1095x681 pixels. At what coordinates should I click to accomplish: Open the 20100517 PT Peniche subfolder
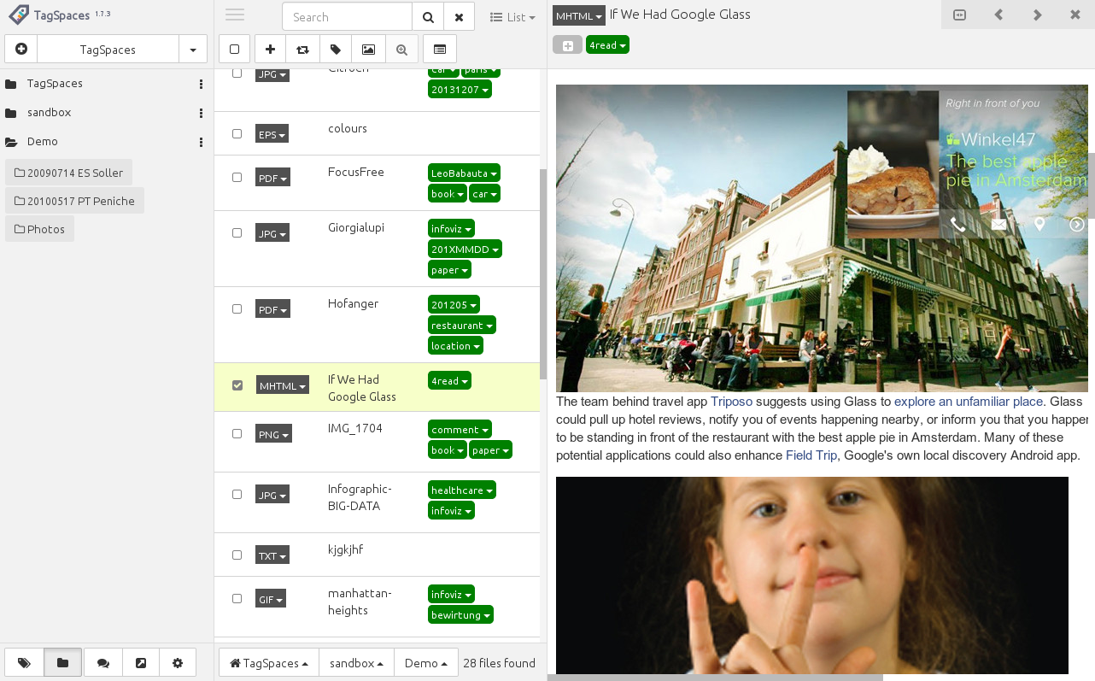coord(75,201)
